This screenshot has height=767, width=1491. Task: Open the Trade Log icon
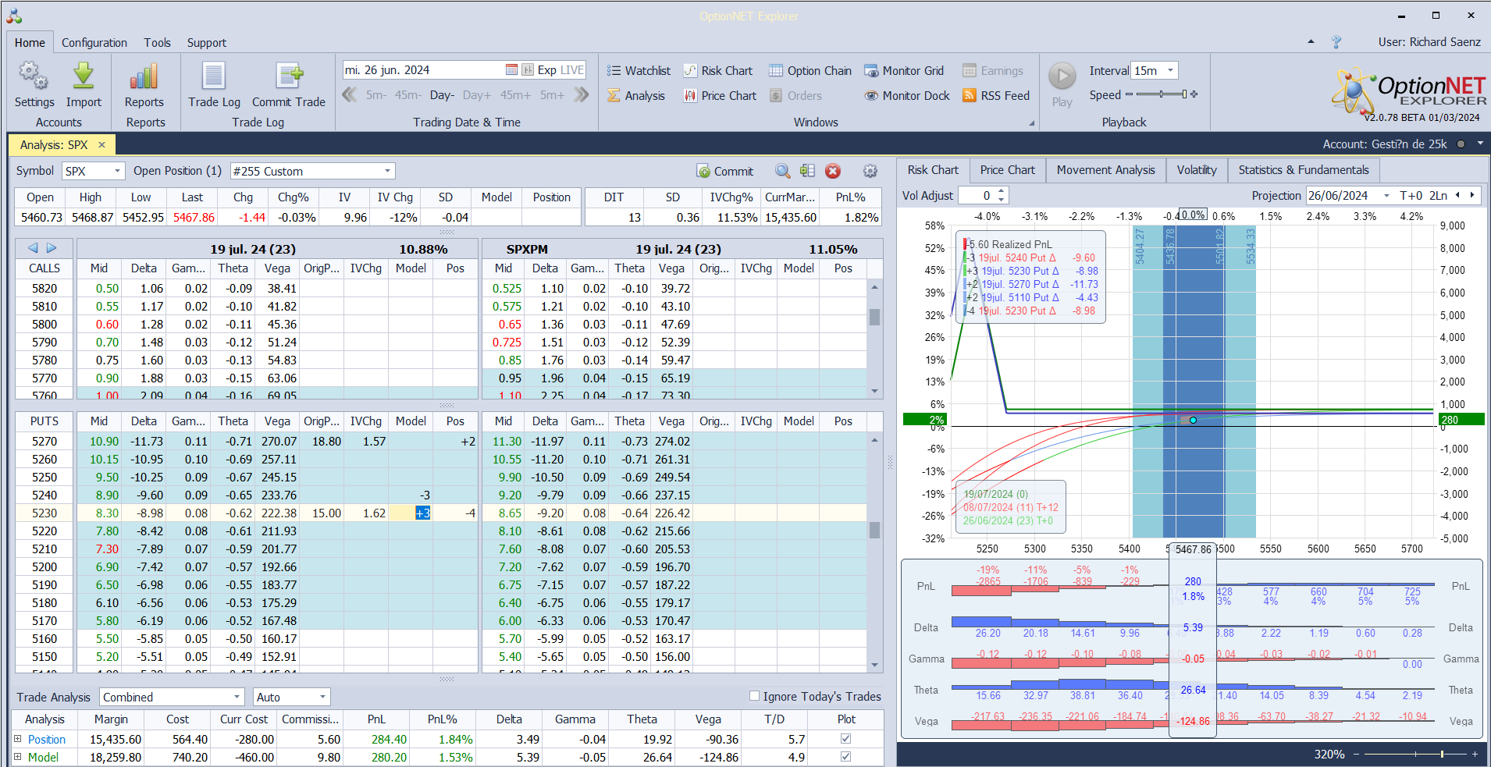click(214, 76)
